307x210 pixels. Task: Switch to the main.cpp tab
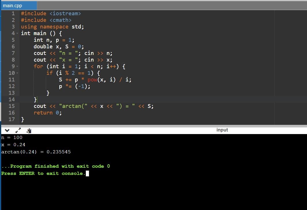pos(12,5)
